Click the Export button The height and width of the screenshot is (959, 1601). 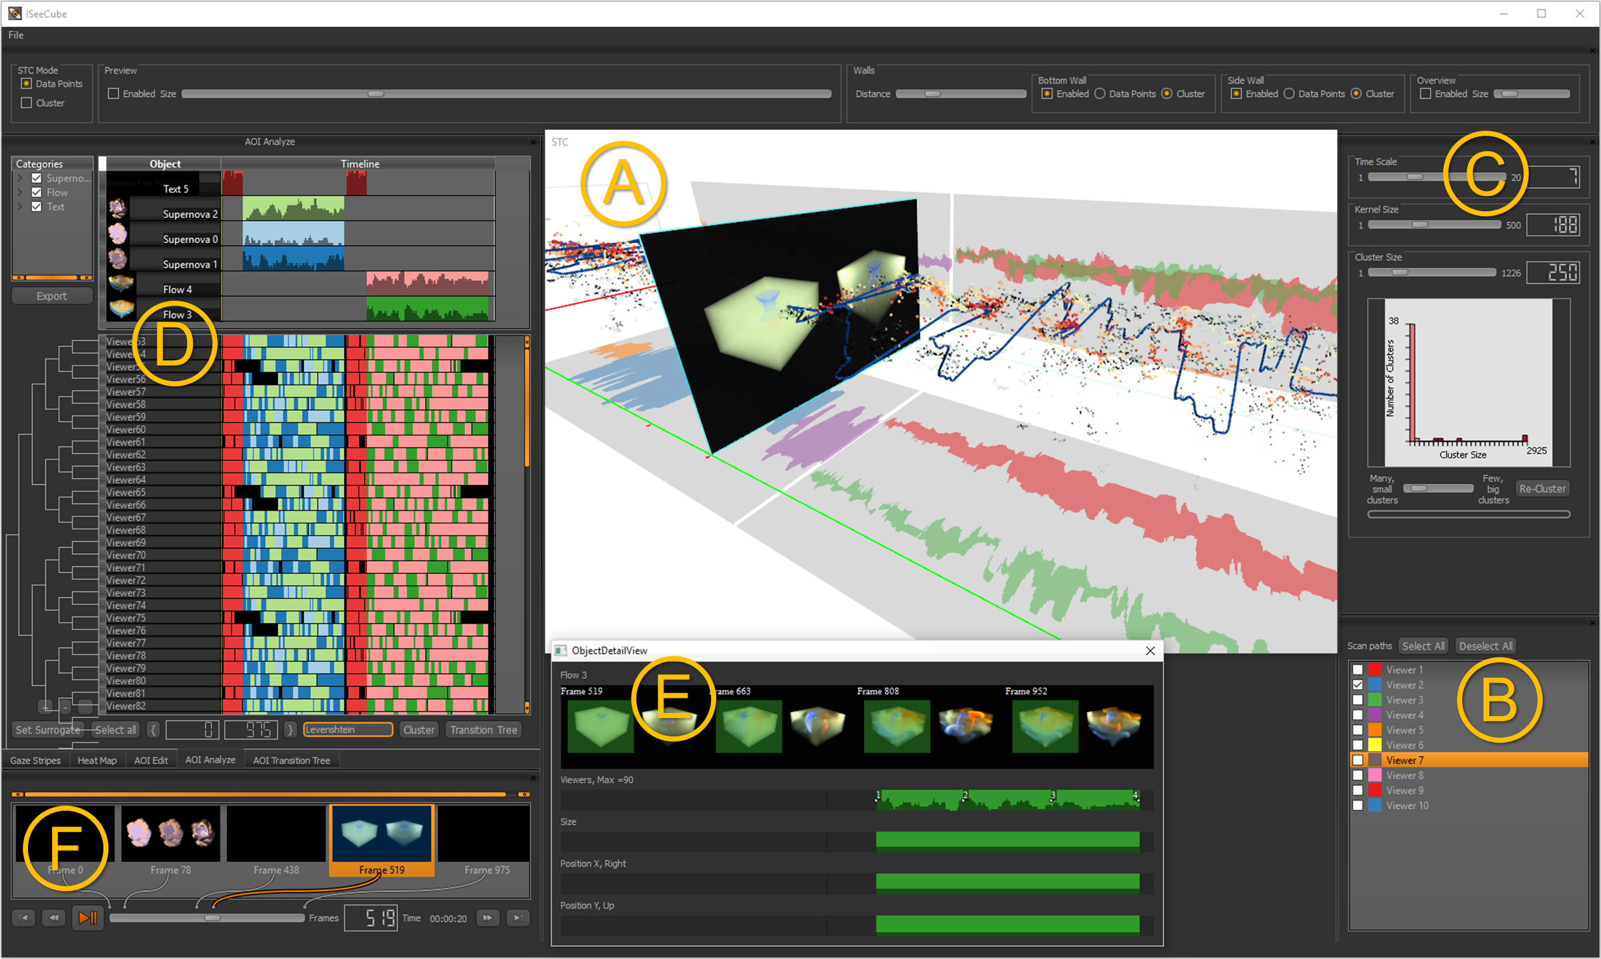click(51, 296)
